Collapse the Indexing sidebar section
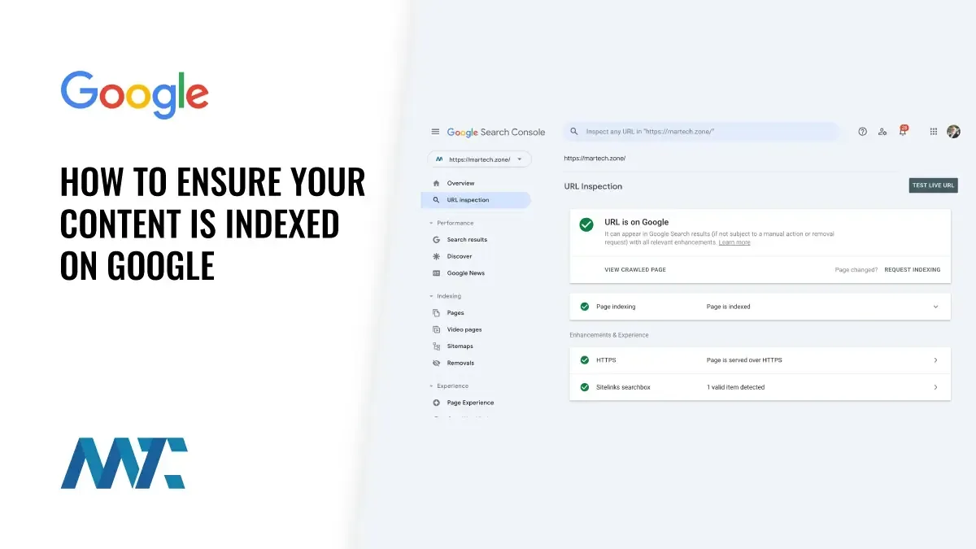The image size is (976, 549). coord(432,296)
